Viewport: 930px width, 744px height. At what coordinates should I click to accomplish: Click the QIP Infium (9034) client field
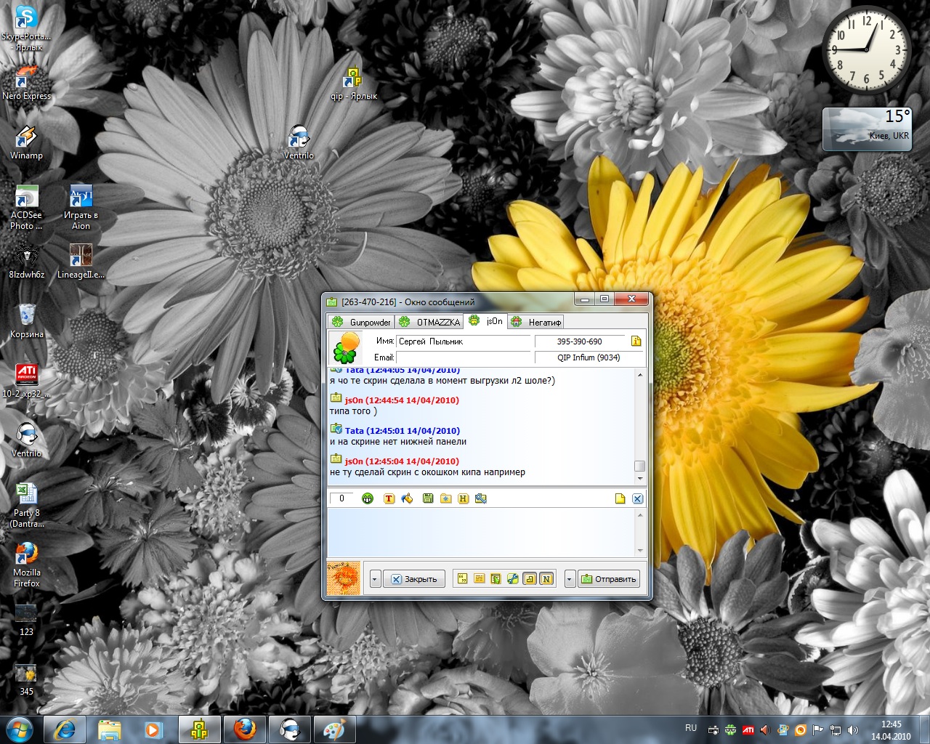(589, 357)
